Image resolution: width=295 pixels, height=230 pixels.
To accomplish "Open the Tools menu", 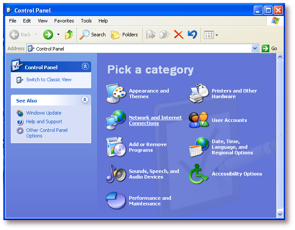I will (86, 21).
